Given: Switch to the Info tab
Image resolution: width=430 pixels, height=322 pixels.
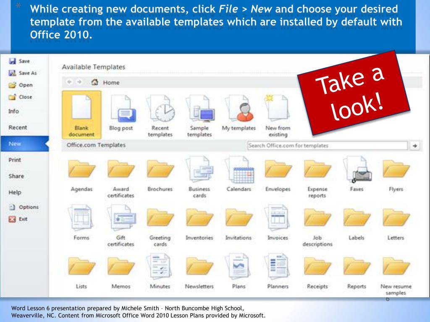Looking at the screenshot, I should tap(14, 111).
